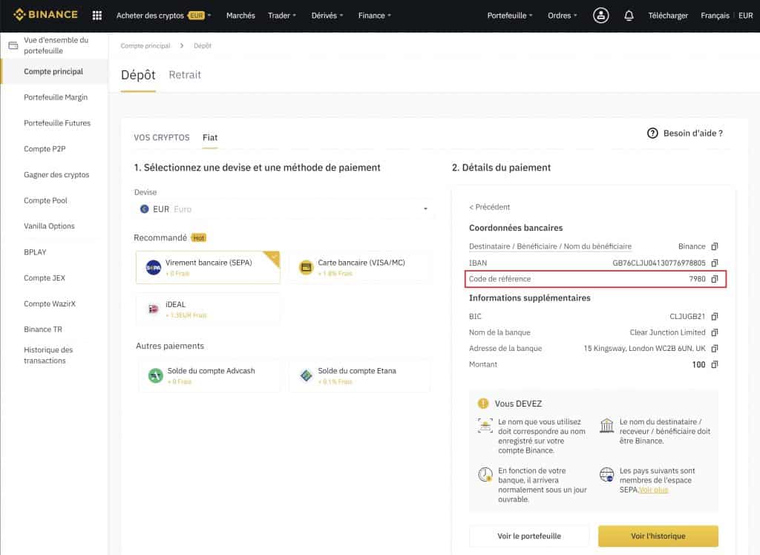Copy the amount value 100
Image resolution: width=760 pixels, height=555 pixels.
(714, 364)
